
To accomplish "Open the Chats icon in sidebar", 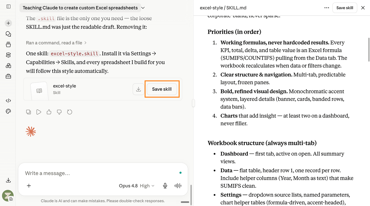I will [x=8, y=34].
